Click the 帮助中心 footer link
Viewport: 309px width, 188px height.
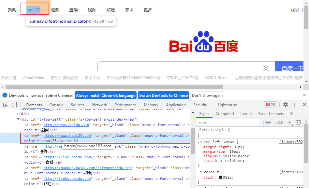pyautogui.click(x=93, y=78)
